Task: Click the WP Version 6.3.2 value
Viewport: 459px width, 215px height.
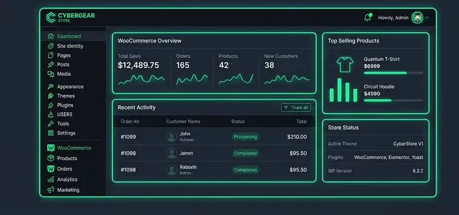Action: pos(418,171)
